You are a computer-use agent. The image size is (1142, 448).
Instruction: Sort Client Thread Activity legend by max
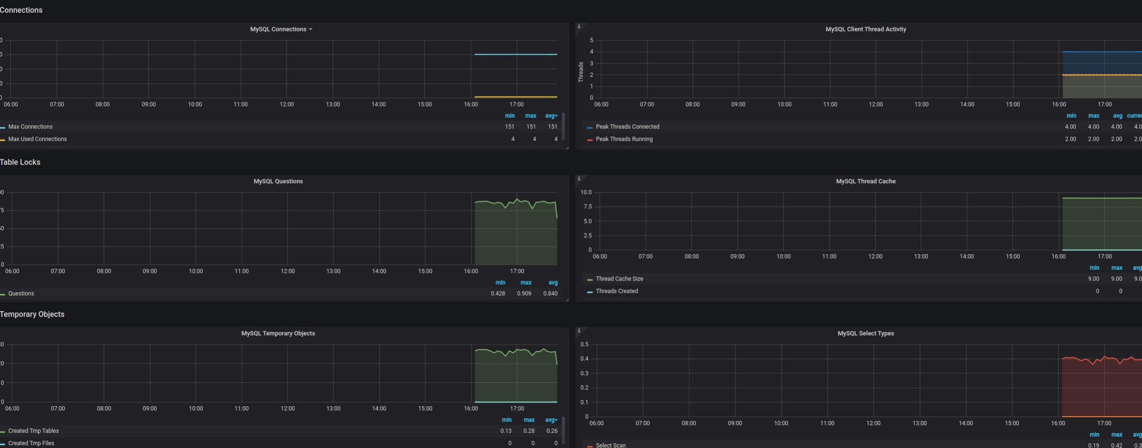[x=1093, y=116]
